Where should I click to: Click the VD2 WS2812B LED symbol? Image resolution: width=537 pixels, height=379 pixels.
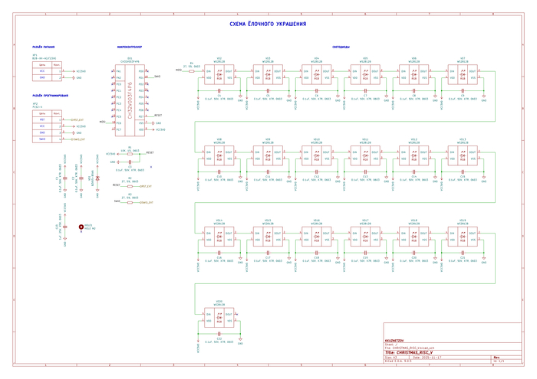219,75
